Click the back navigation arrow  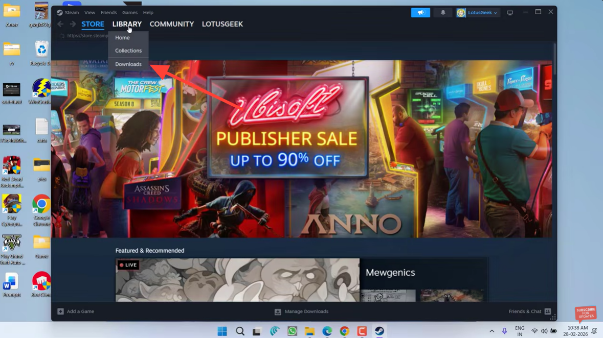click(60, 24)
